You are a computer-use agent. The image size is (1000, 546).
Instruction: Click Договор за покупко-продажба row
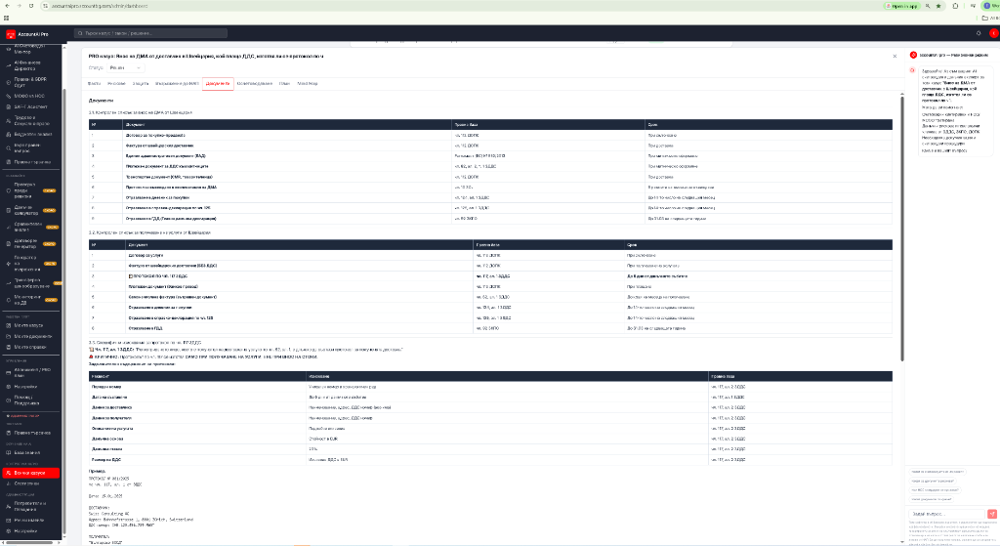point(490,135)
